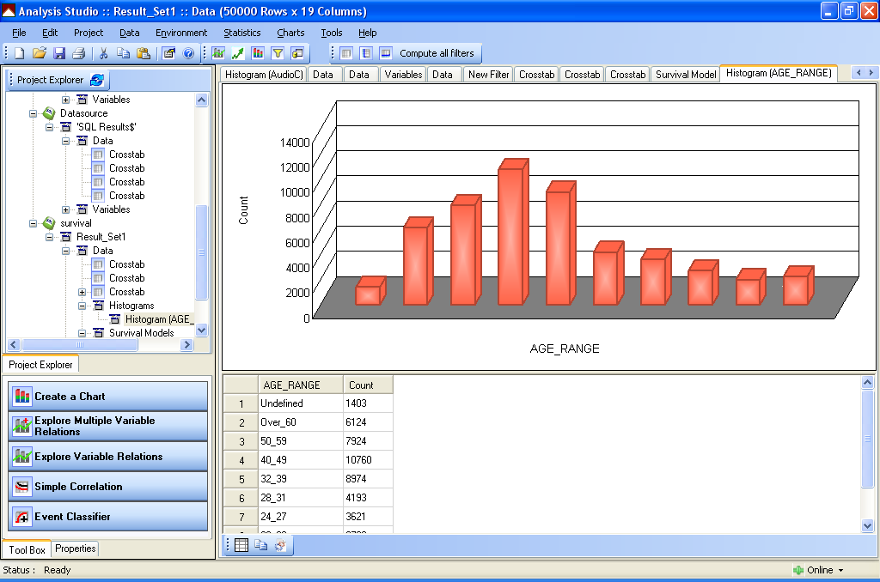This screenshot has height=582, width=880.
Task: Click the New file toolbar icon
Action: click(20, 53)
